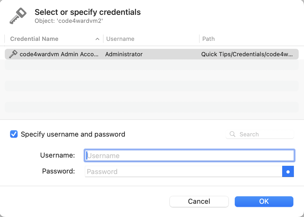
Task: Click into the Search credentials field
Action: [260, 134]
